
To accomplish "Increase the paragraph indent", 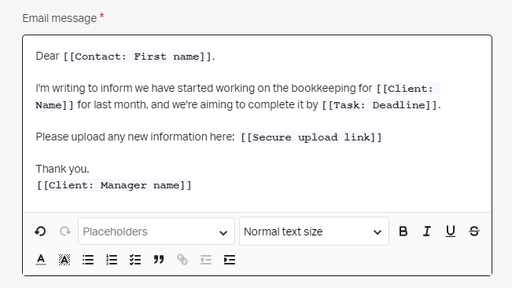I will [x=230, y=260].
